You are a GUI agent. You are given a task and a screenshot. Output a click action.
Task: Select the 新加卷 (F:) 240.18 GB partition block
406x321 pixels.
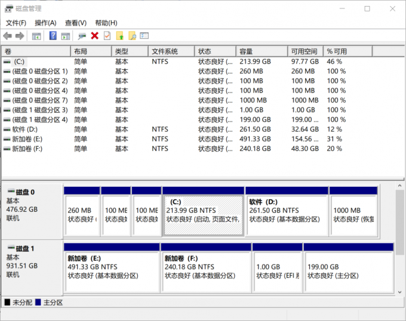(x=206, y=268)
